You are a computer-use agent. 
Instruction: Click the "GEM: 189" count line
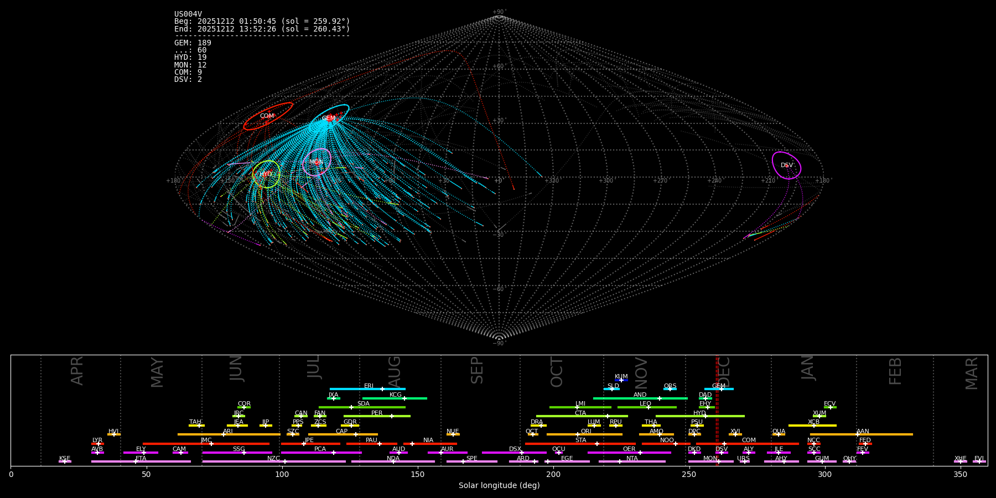pos(193,43)
